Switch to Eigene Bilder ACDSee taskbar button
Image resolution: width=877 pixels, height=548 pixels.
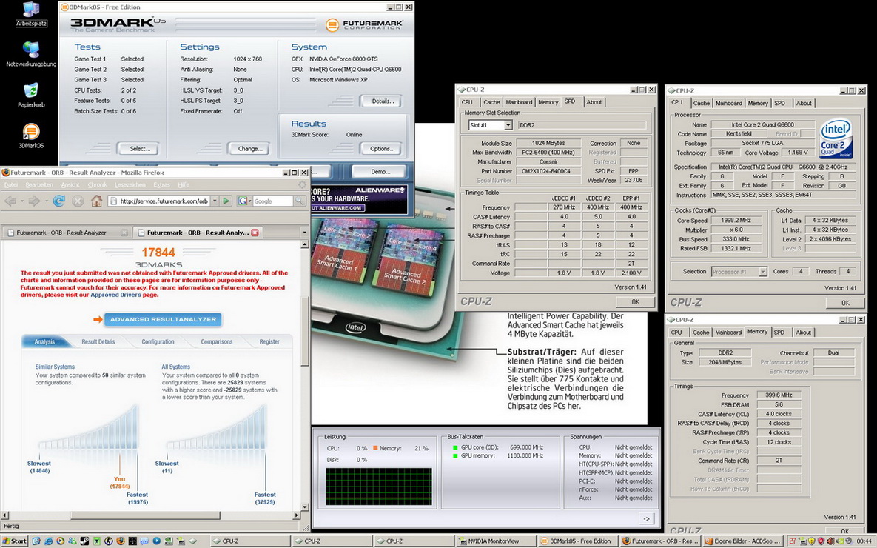743,541
